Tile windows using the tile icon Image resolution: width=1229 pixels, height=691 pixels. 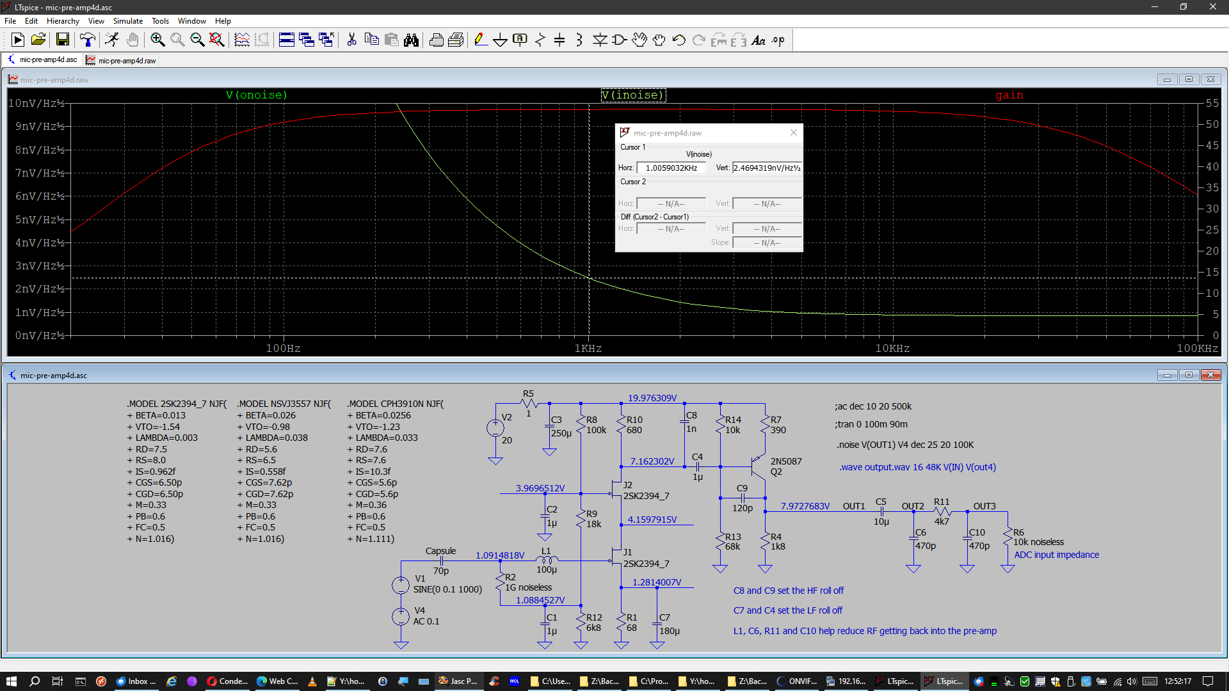click(287, 40)
